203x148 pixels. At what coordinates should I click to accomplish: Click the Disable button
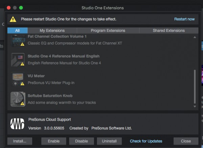click(x=82, y=141)
